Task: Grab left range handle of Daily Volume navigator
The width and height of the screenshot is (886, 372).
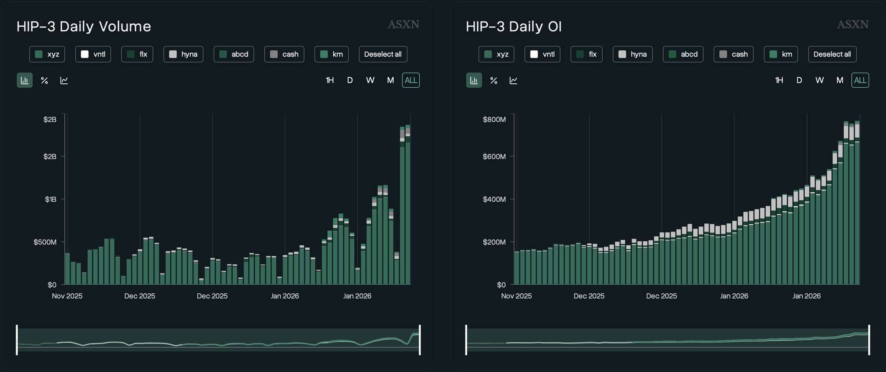Action: 17,340
